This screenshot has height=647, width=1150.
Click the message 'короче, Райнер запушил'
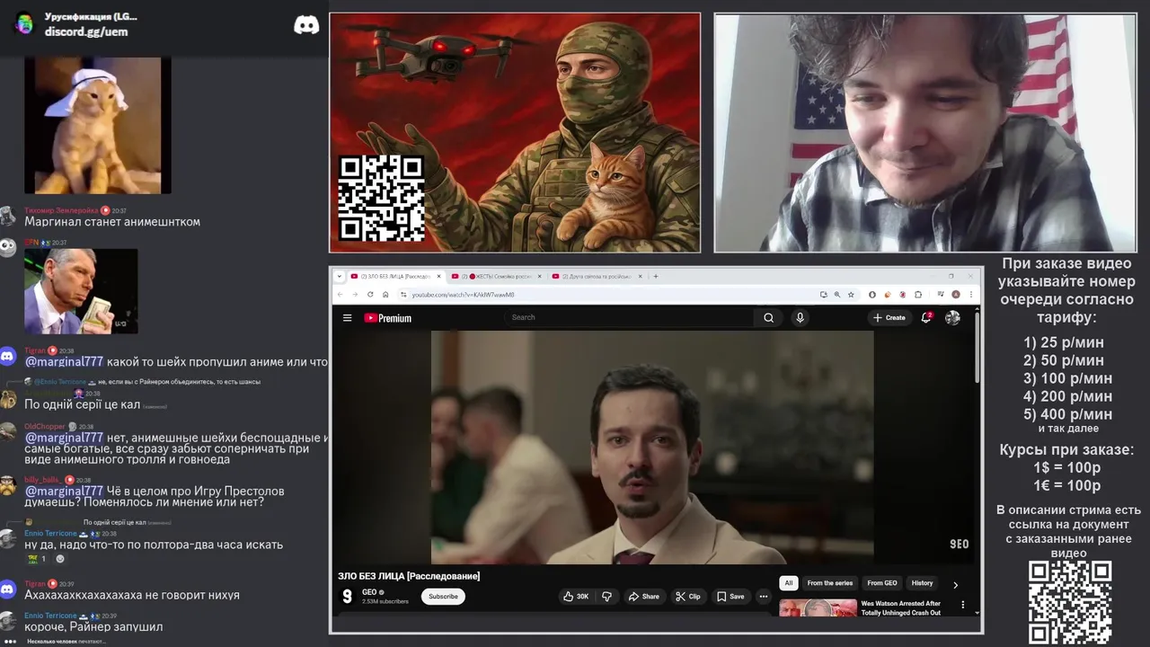click(93, 626)
